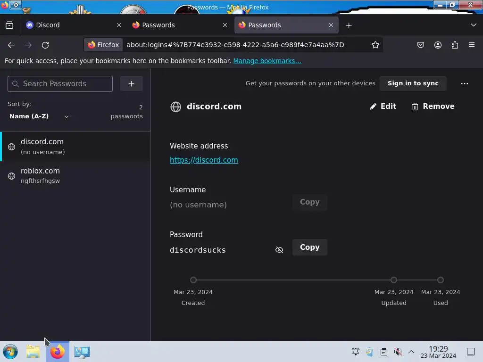Viewport: 483px width, 362px height.
Task: Click the notifications bell in system tray
Action: (356, 352)
